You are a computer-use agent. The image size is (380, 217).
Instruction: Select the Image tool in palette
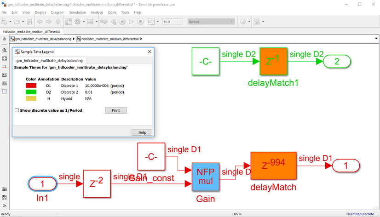tap(4, 83)
